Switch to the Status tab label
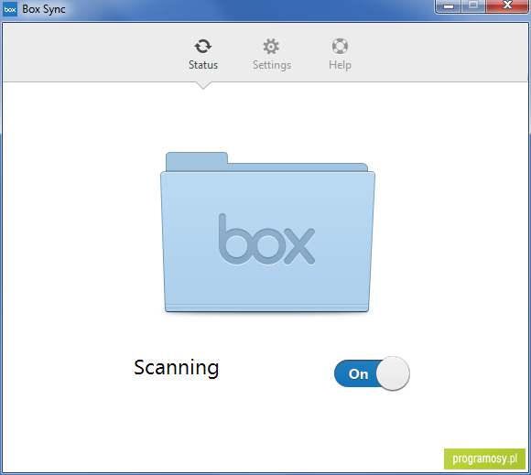The height and width of the screenshot is (475, 531). tap(203, 65)
